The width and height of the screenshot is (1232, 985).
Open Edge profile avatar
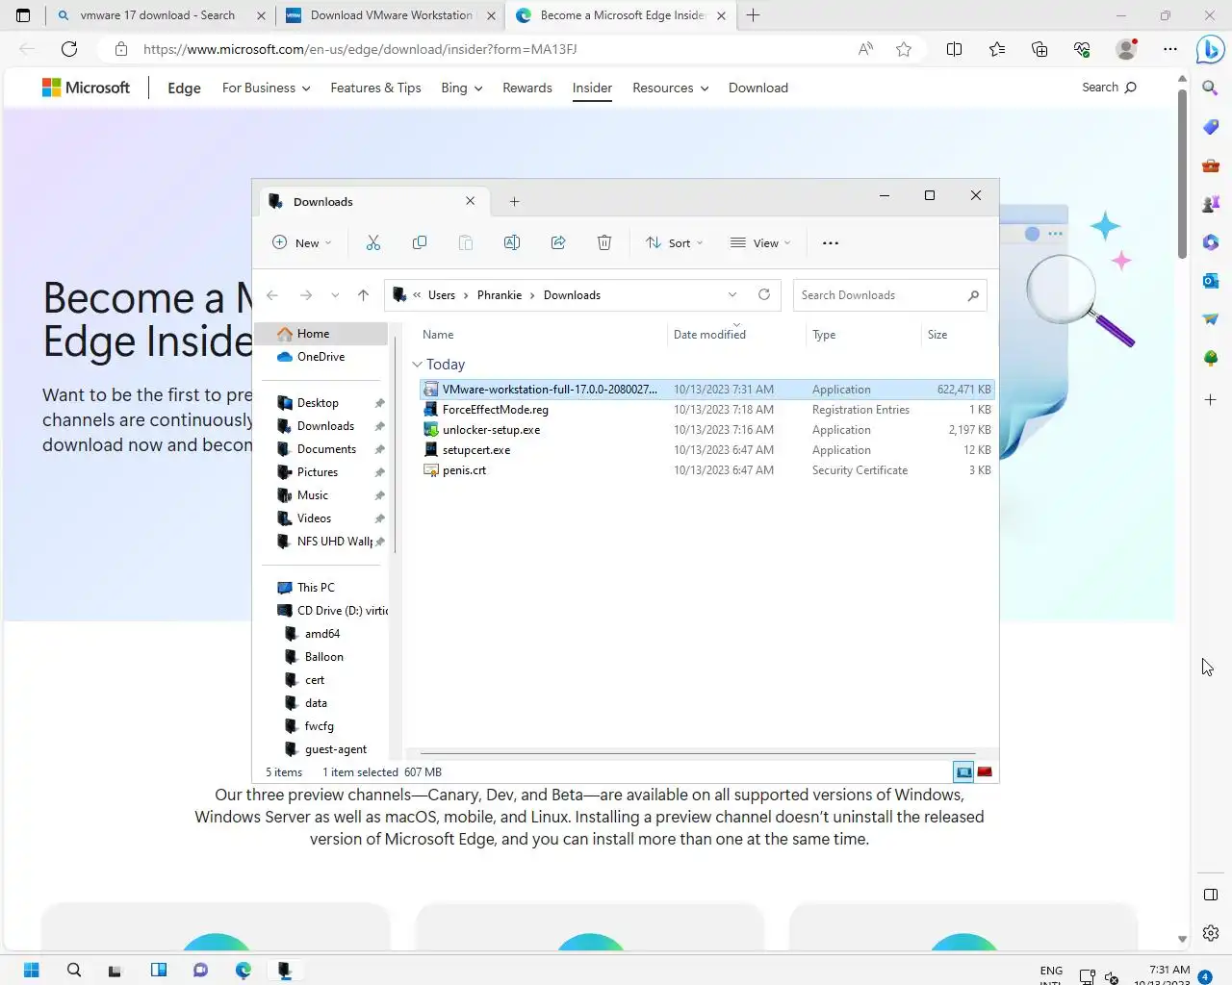pos(1126,49)
